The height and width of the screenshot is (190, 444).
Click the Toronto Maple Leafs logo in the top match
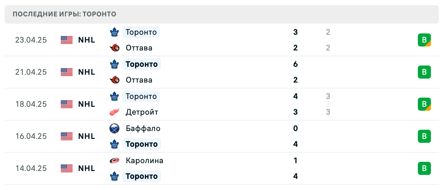[x=114, y=32]
